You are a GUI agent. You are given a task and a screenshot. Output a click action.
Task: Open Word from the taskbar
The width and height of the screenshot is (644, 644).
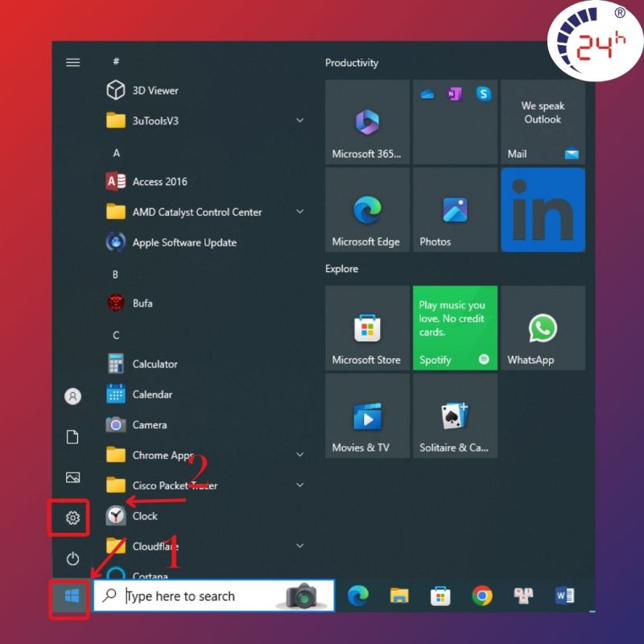[x=565, y=596]
